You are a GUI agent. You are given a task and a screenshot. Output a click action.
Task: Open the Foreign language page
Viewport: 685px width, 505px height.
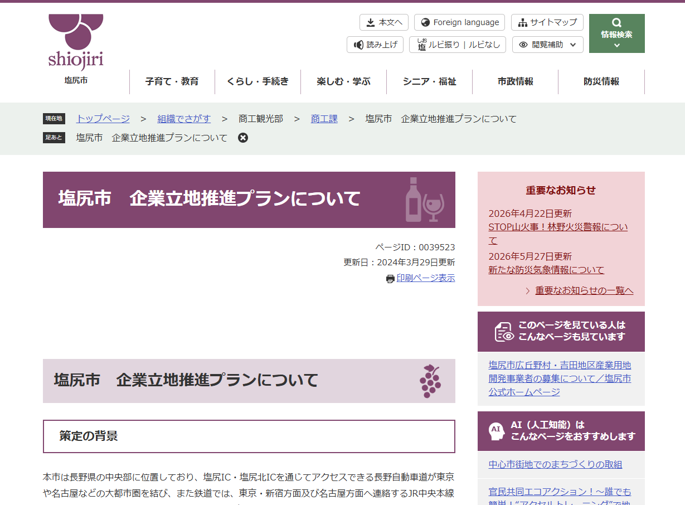[459, 22]
